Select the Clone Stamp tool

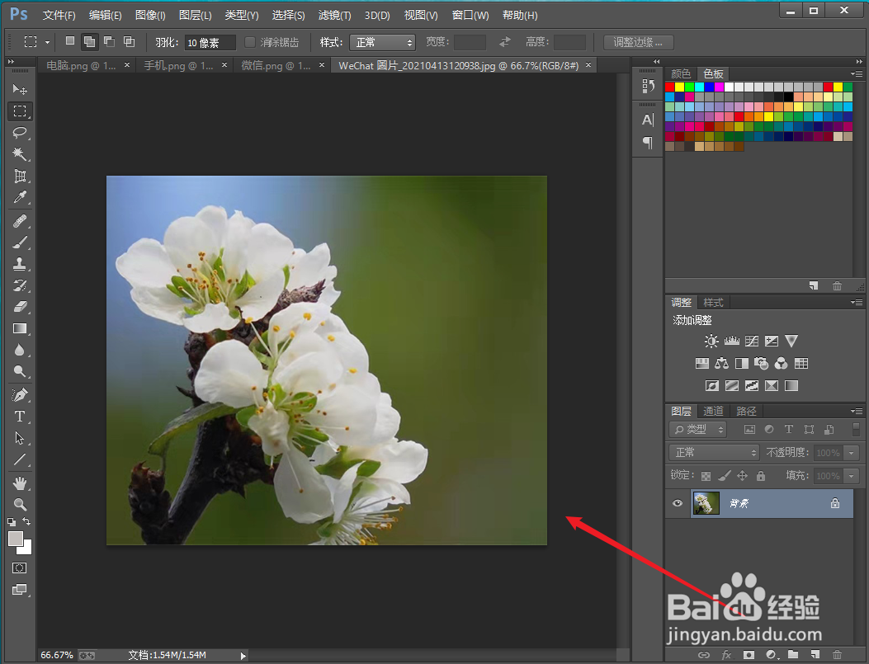click(x=20, y=264)
